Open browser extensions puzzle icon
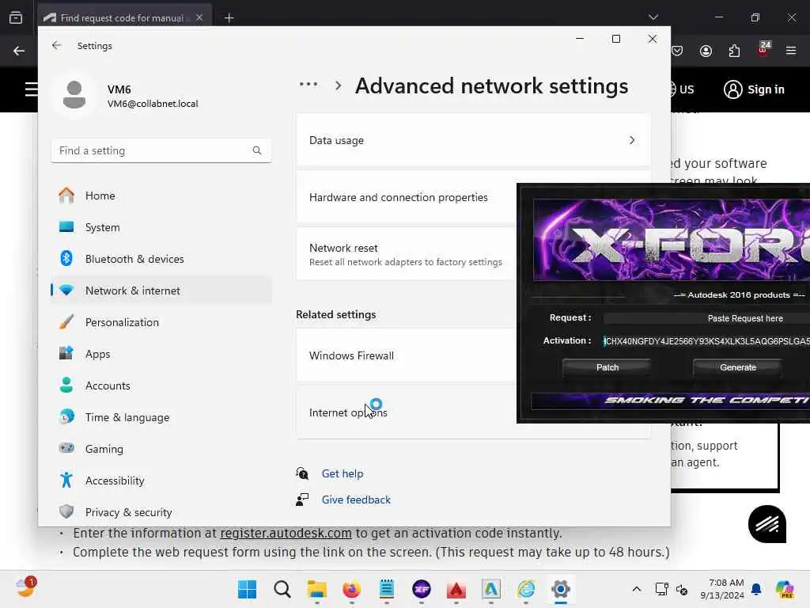The width and height of the screenshot is (810, 608). pyautogui.click(x=734, y=51)
